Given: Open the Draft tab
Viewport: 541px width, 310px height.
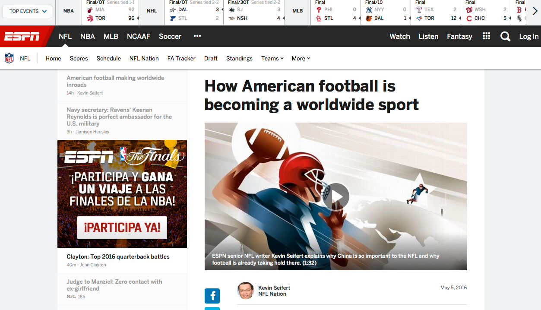Looking at the screenshot, I should [211, 58].
